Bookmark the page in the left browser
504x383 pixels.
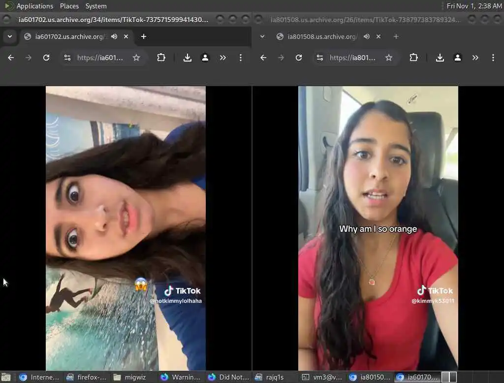point(136,58)
